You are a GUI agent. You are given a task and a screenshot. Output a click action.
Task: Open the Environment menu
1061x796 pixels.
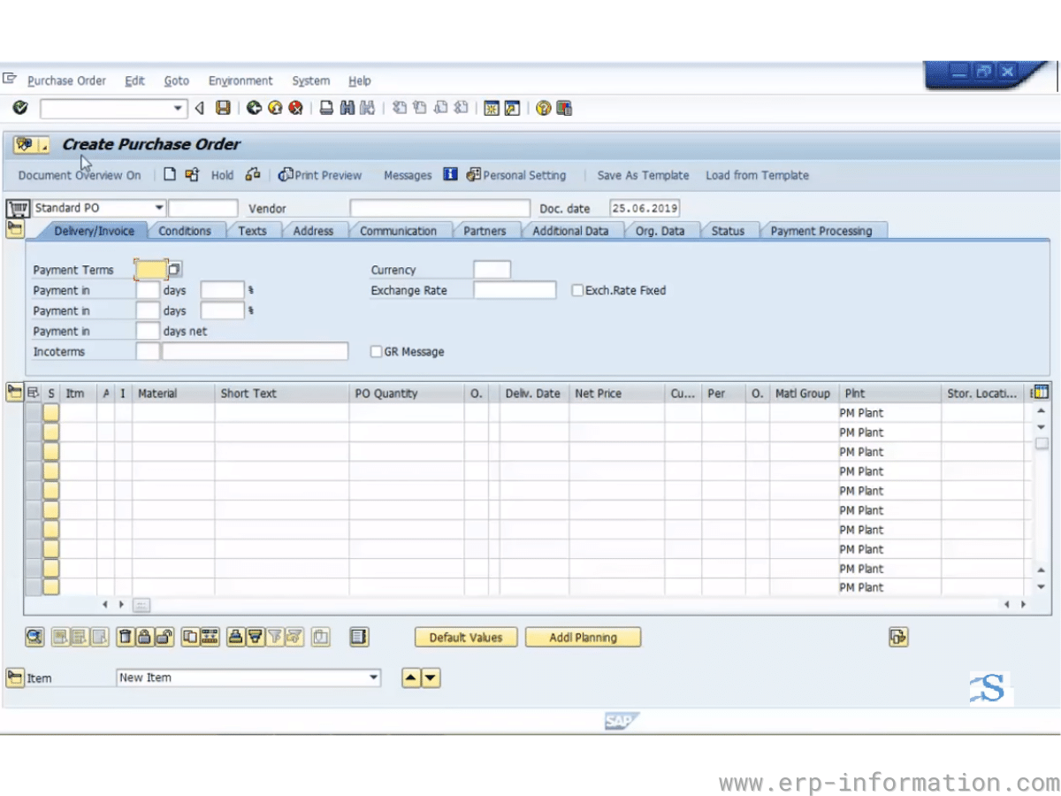[x=240, y=80]
